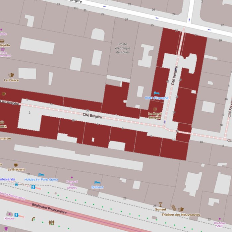Select the Hôtel d'Espagne text label
232x232 pixels.
click(x=156, y=98)
